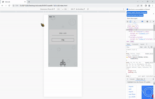Show the site information icon

point(13,6)
